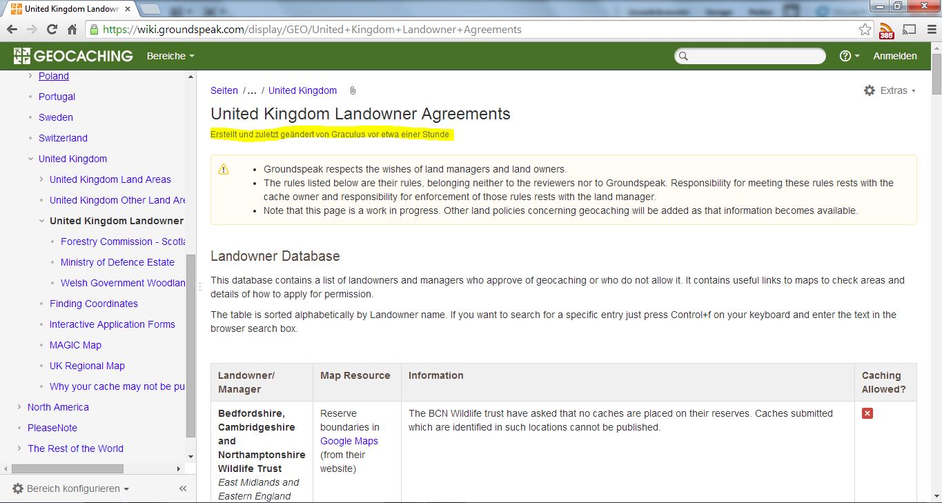Open a new browser tab
Viewport: 942px width, 503px height.
click(x=150, y=9)
